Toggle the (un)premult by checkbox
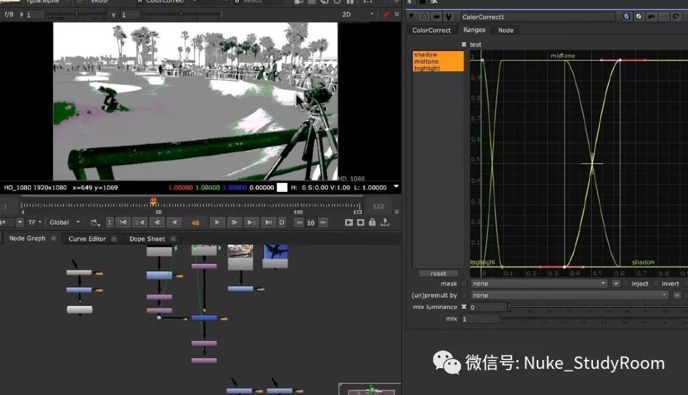Screen dimensions: 688x395 point(464,295)
